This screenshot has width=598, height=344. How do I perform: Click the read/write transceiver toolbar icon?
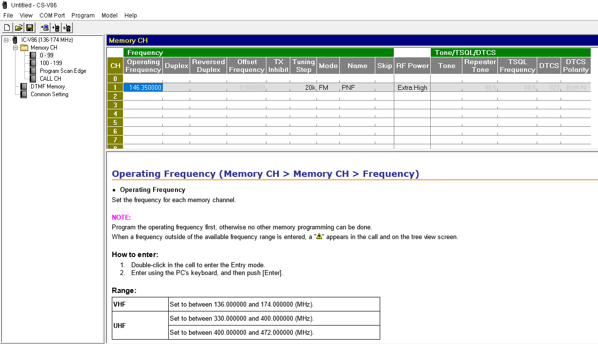point(56,28)
